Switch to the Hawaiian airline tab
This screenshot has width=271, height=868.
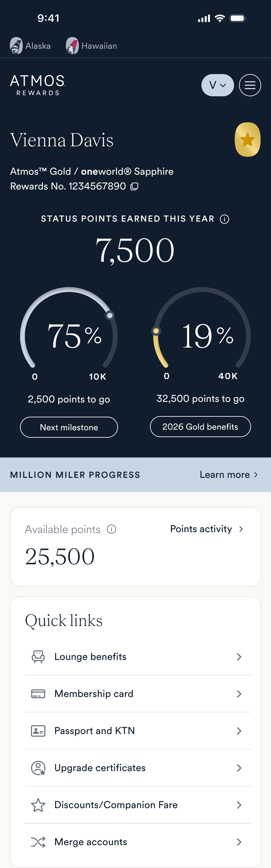click(91, 46)
